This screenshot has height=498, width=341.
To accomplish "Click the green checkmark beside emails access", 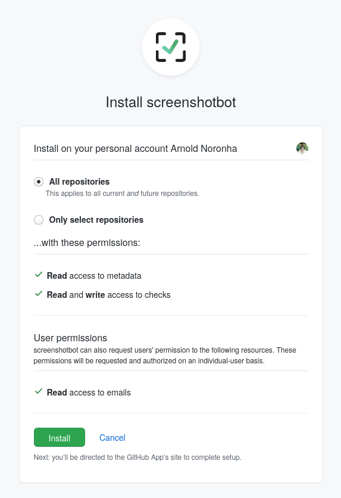I will [x=39, y=391].
